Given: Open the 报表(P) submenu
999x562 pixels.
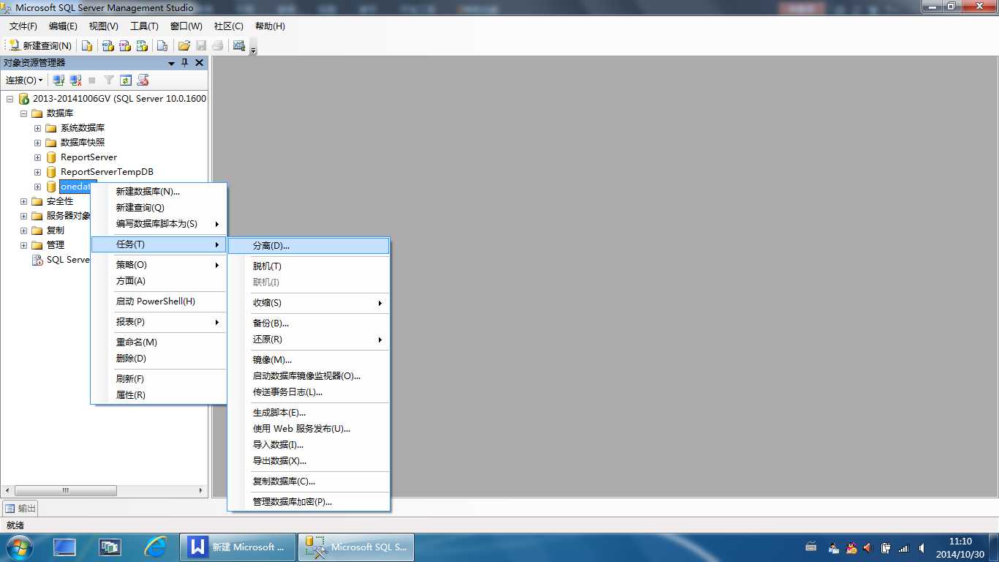Looking at the screenshot, I should point(158,322).
